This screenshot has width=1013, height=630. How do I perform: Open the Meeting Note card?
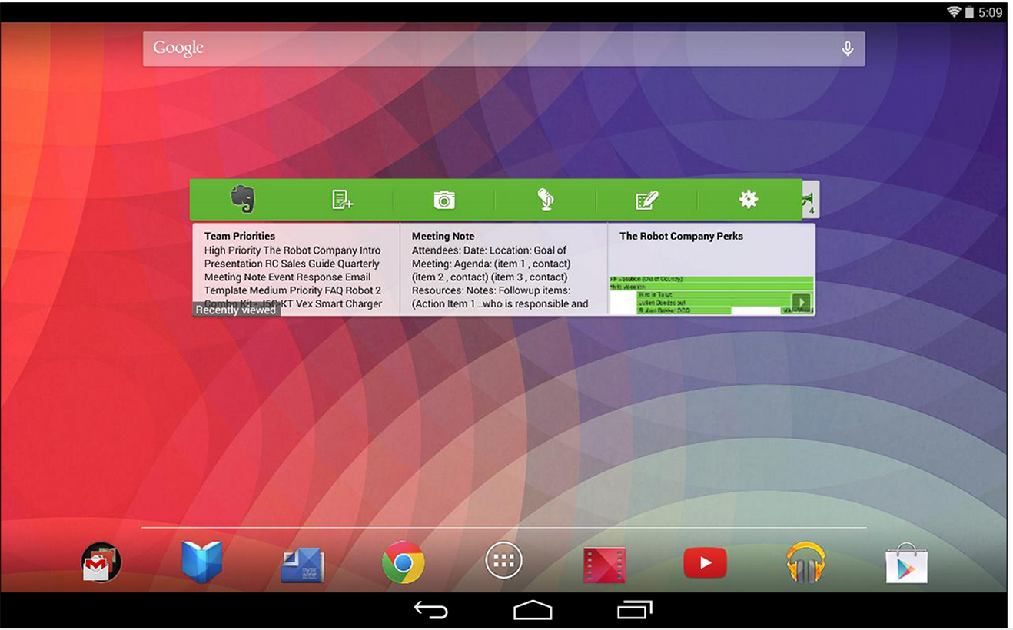(x=503, y=269)
